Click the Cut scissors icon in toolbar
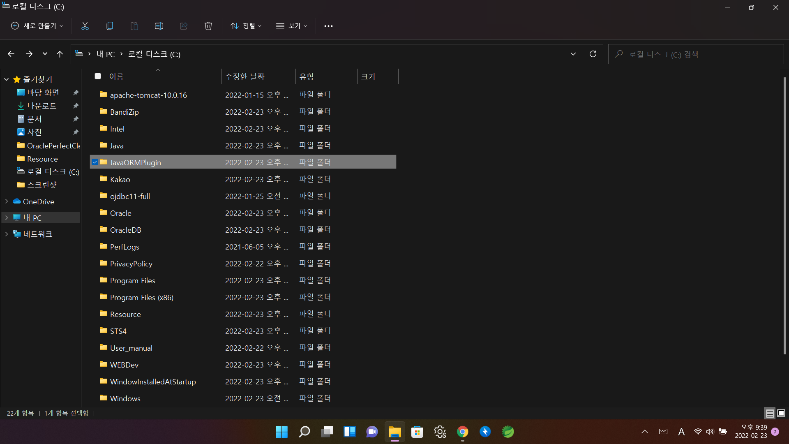789x444 pixels. pyautogui.click(x=85, y=26)
